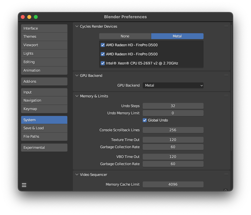Maximize the Blender Preferences window
The image size is (251, 215).
pyautogui.click(x=36, y=17)
